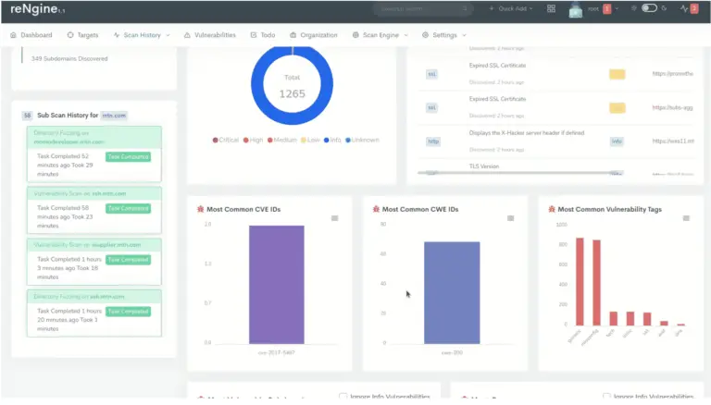Click the blue cwe-200 bar

point(452,292)
